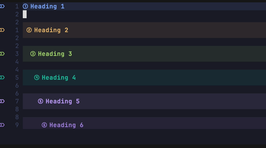
Task: Click the white block cursor below Heading 1
Action: 25,14
